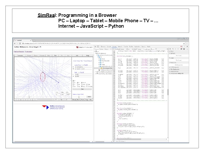Click the Info button in SimReal toolbar
Image resolution: width=206 pixels, height=154 pixels.
[77, 56]
